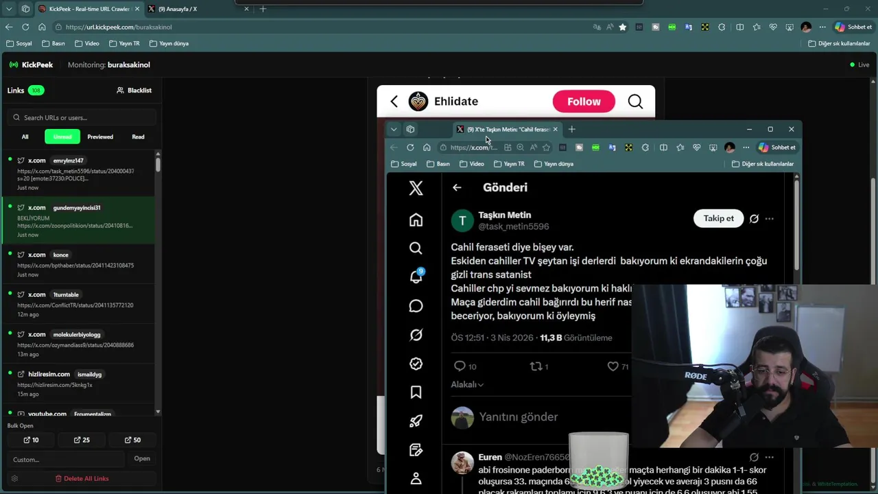Click the Yanıtını gönder reply field
This screenshot has width=878, height=494.
pyautogui.click(x=519, y=416)
